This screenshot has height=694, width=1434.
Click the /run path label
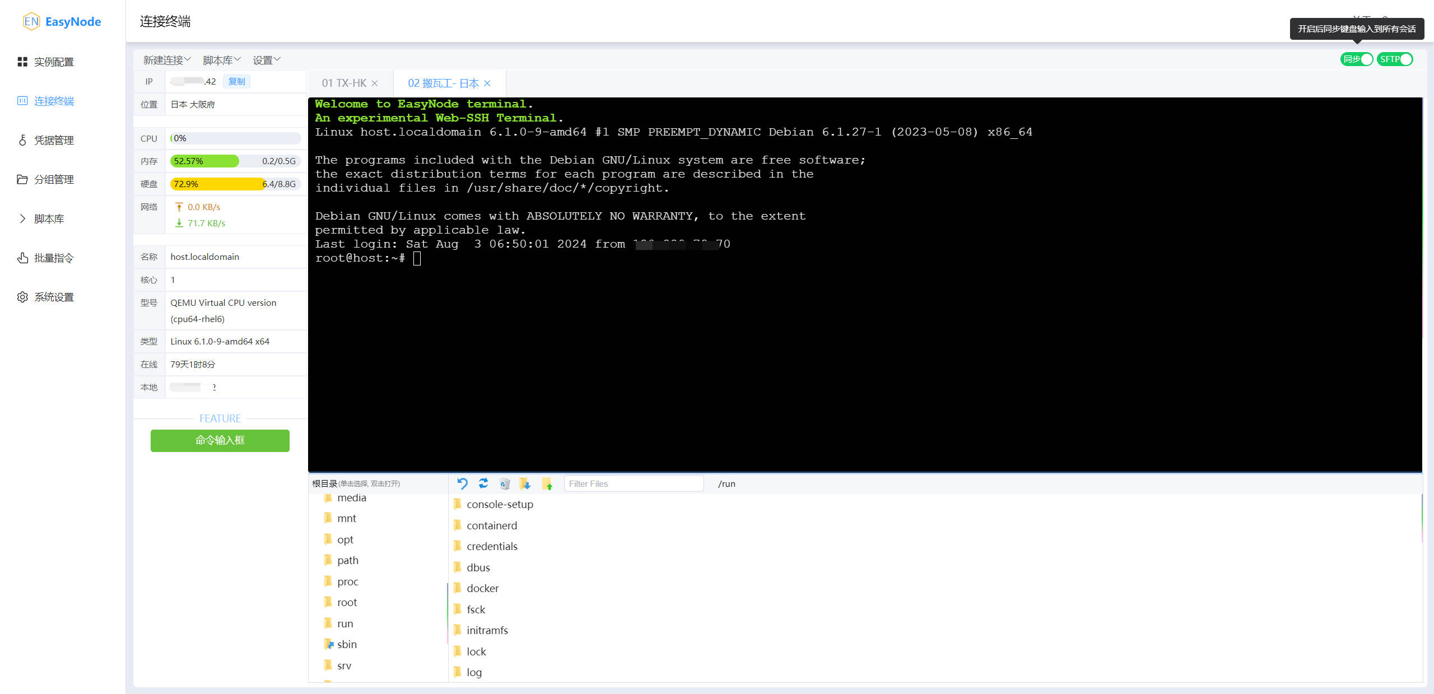[x=727, y=483]
